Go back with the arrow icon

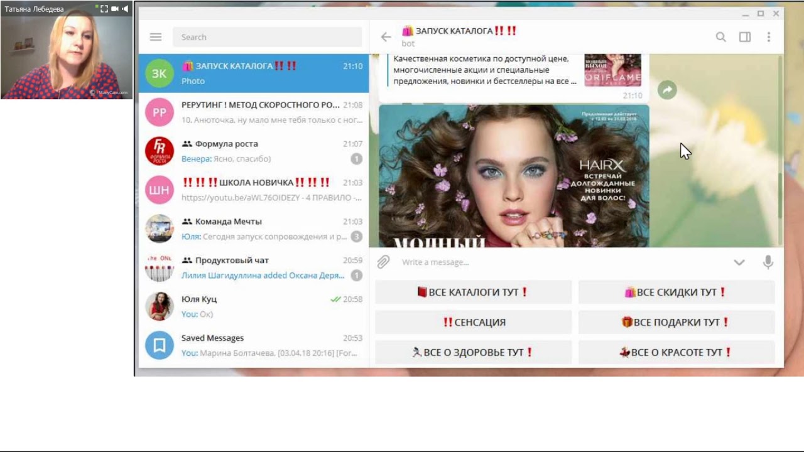tap(386, 37)
